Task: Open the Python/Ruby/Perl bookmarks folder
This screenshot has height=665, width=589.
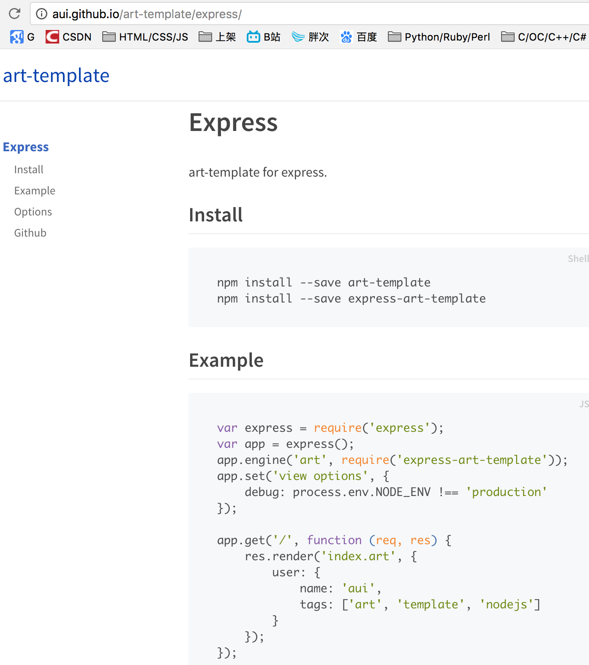Action: pyautogui.click(x=439, y=37)
